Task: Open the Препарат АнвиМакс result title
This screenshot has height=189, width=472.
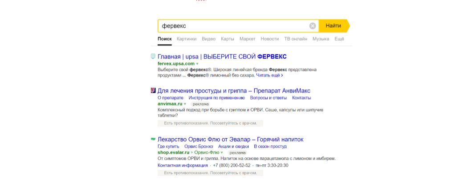Action: 234,91
